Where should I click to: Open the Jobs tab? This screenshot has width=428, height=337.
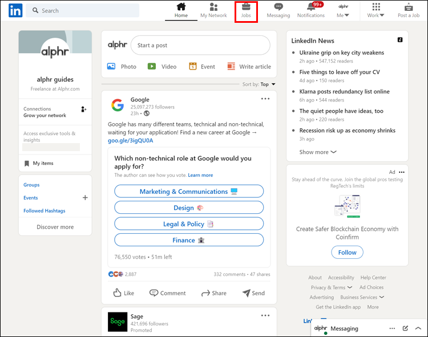[x=246, y=10]
